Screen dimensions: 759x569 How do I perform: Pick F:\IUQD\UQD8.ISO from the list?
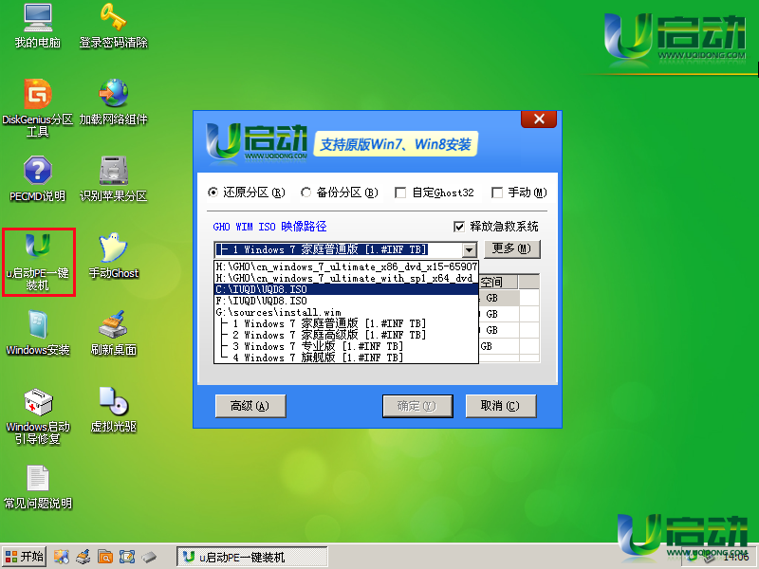pyautogui.click(x=346, y=301)
